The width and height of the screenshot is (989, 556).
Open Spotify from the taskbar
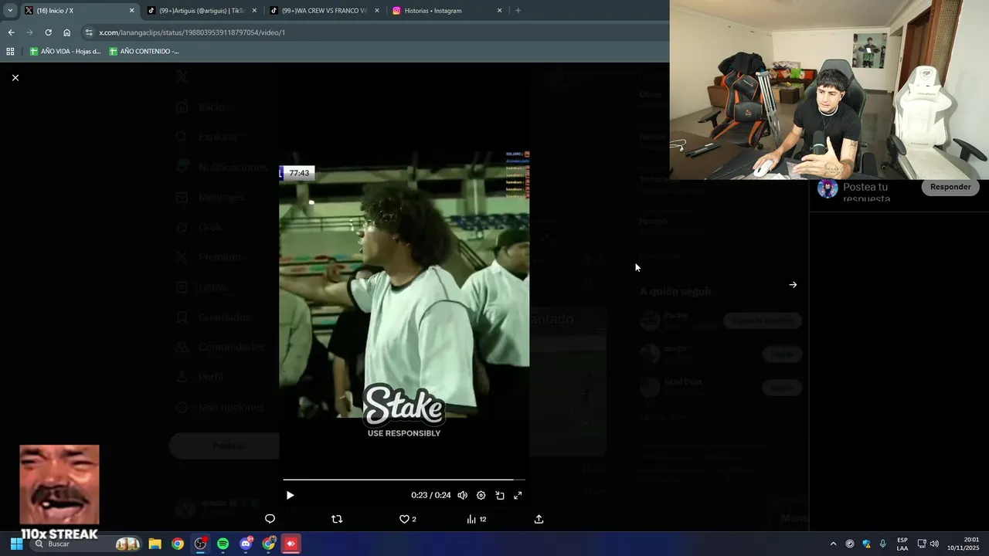click(223, 544)
